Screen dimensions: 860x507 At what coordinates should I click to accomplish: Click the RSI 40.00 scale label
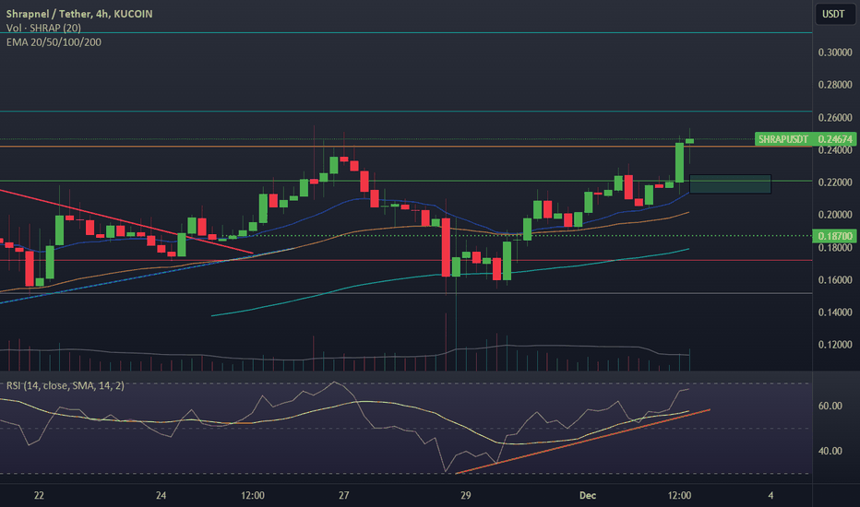830,451
